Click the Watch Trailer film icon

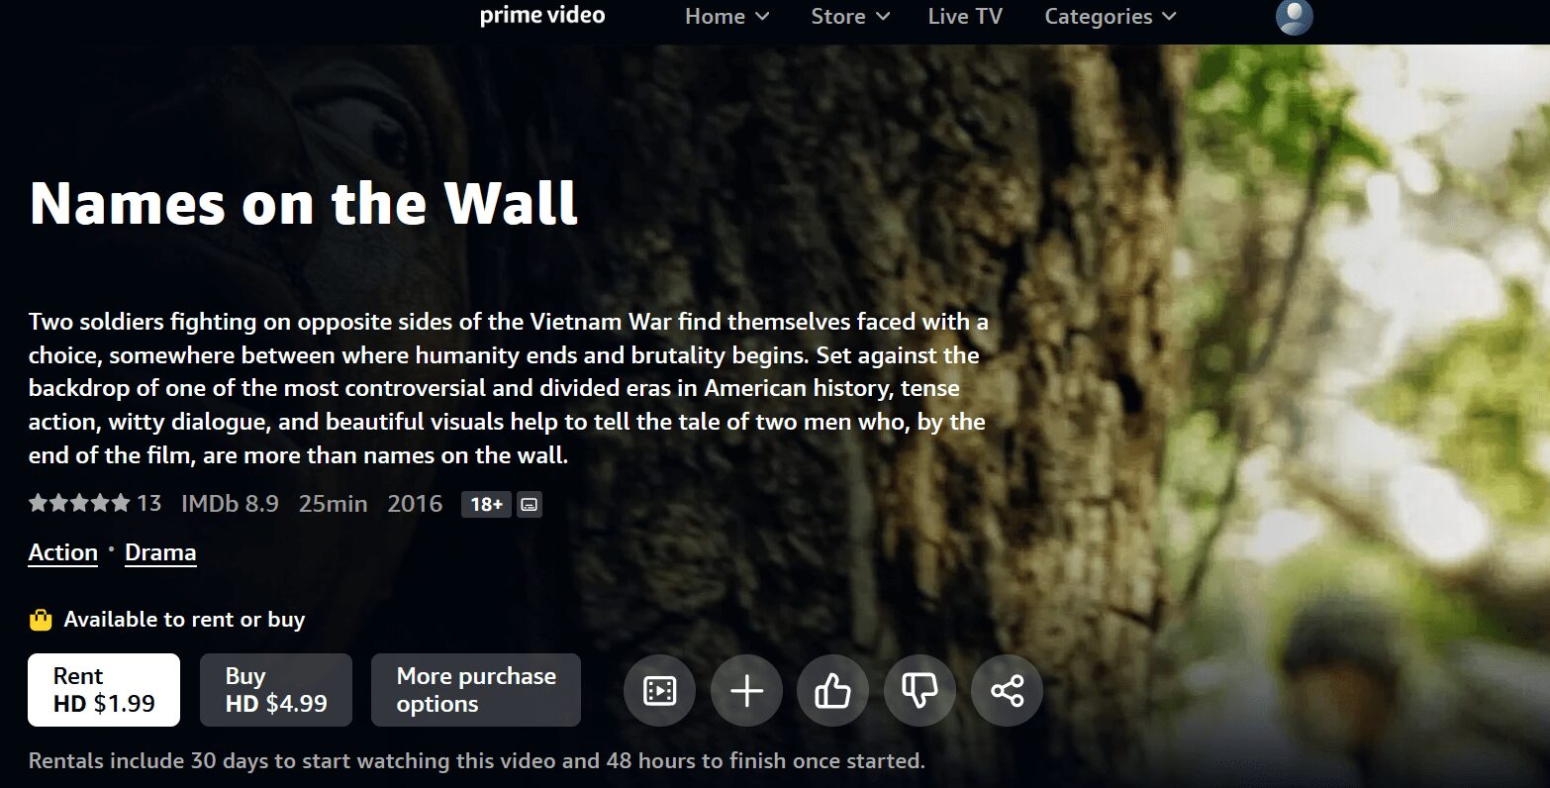[x=659, y=690]
